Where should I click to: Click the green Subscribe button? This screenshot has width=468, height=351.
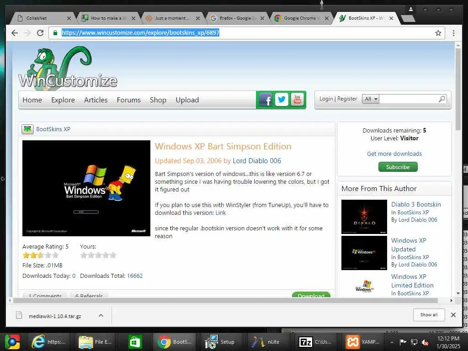[398, 167]
